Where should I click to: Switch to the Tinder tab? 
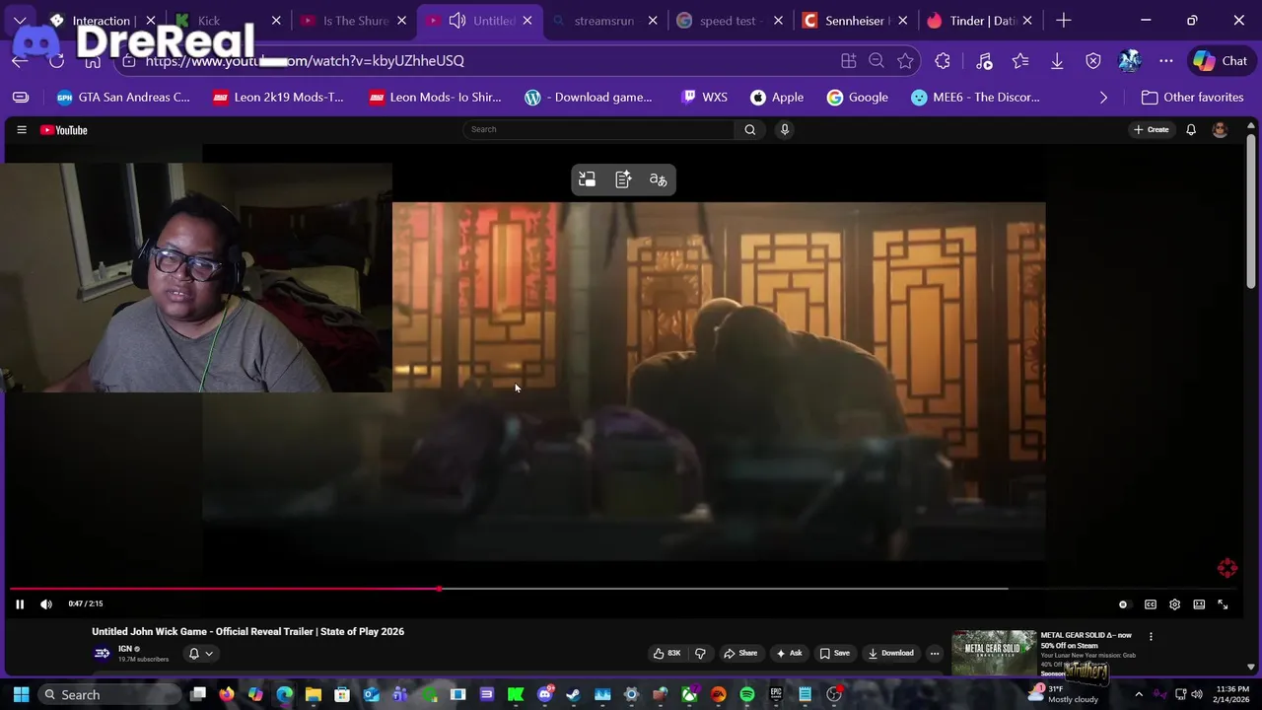(979, 21)
